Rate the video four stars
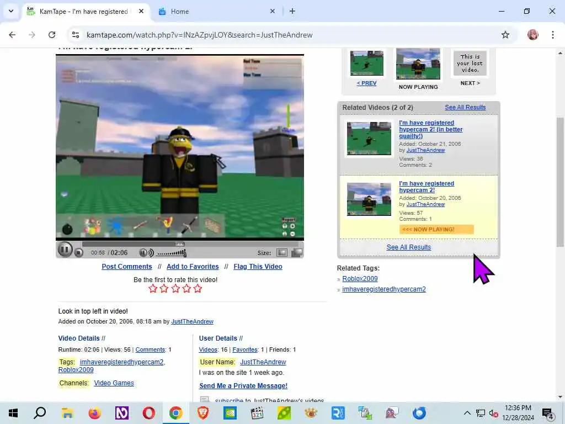This screenshot has height=424, width=565. click(x=186, y=288)
